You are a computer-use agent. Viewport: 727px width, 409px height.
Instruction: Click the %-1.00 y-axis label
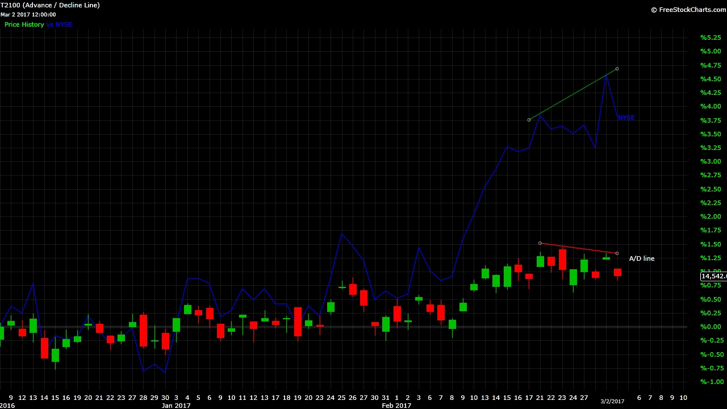coord(711,382)
